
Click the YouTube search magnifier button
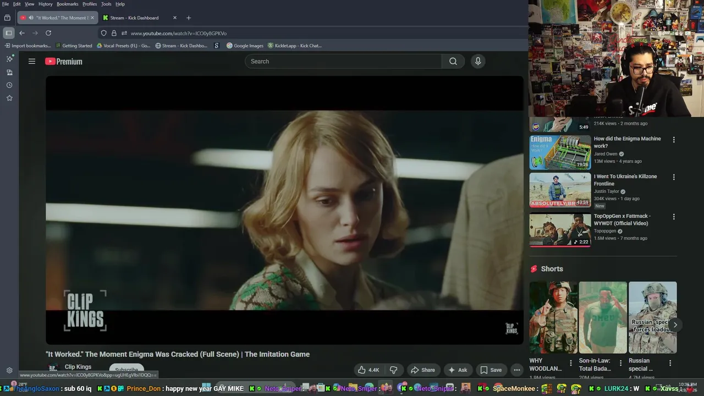[x=453, y=62]
